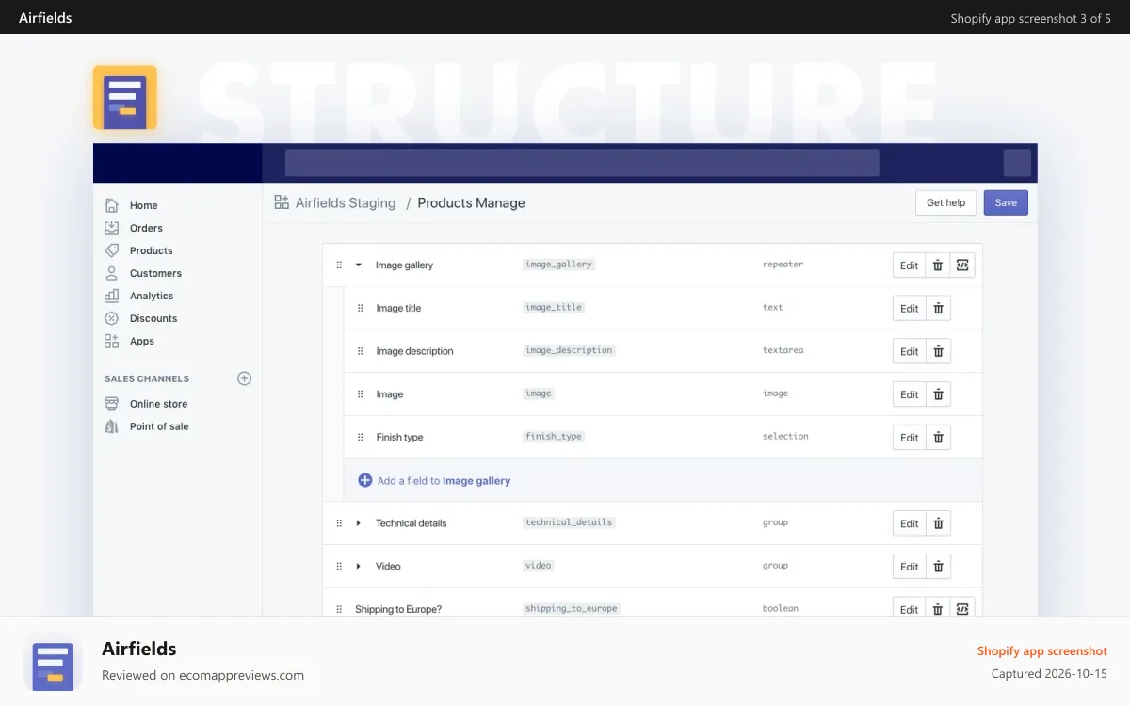Click the shipping_to_europe key label

[x=572, y=609]
